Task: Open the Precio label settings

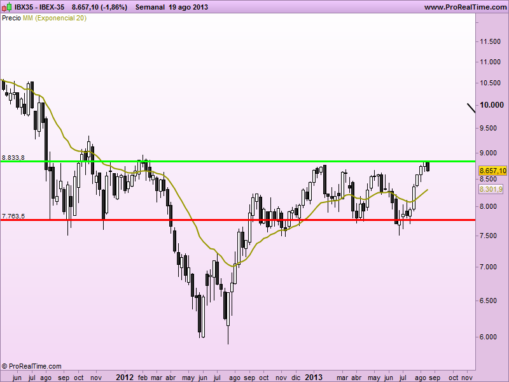Action: tap(11, 18)
